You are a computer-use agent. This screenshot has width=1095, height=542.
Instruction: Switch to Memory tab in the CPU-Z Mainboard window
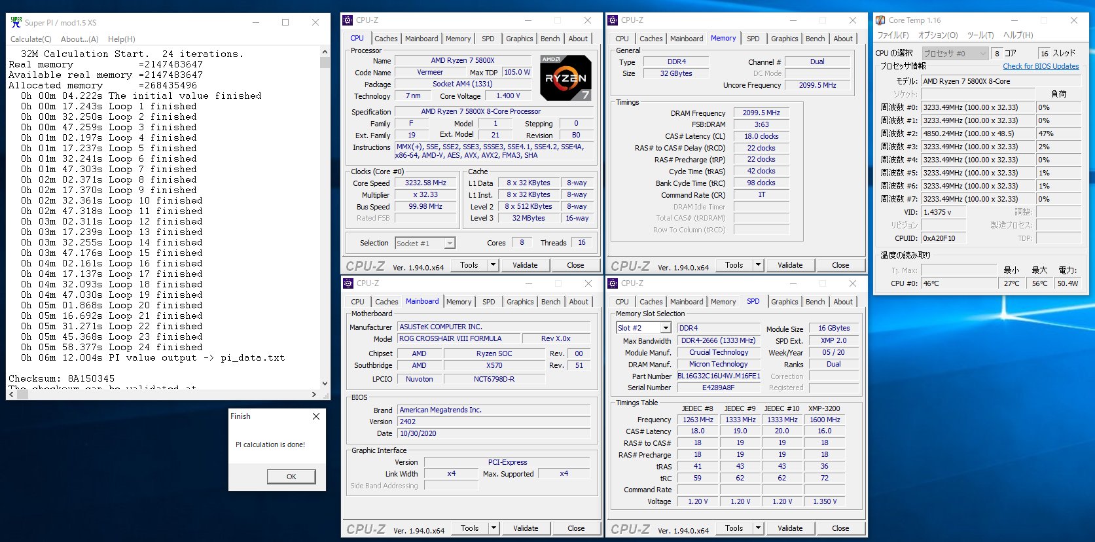(x=459, y=302)
